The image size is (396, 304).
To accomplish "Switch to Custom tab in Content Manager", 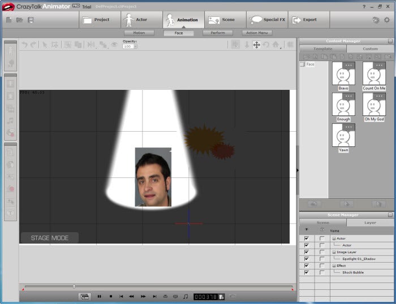I will pos(370,49).
